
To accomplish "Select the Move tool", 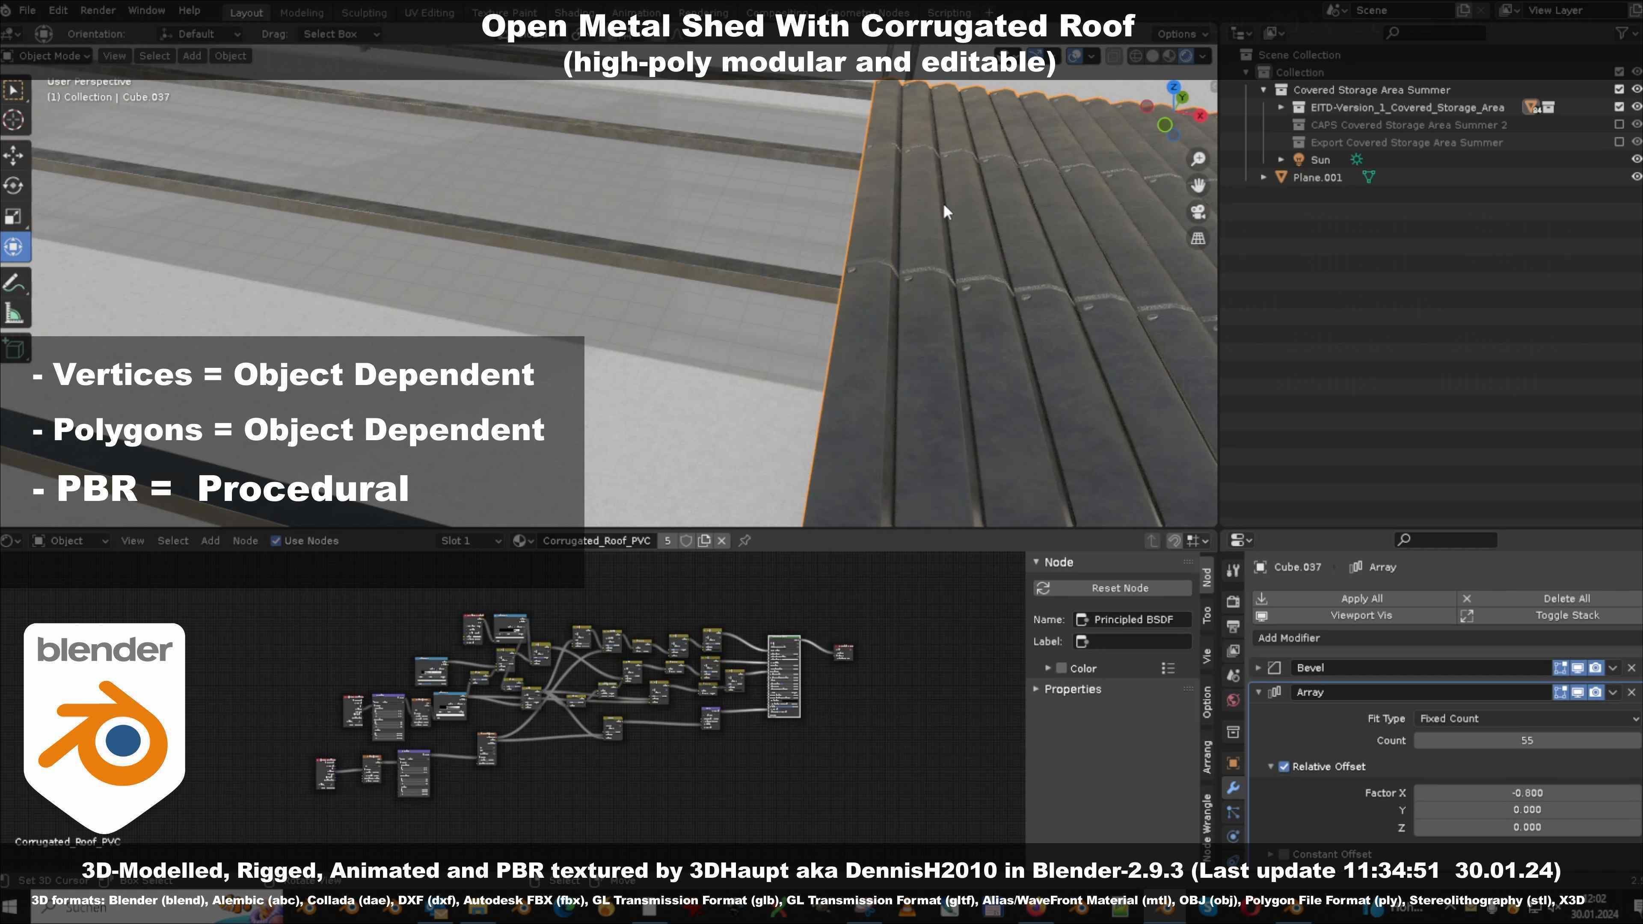I will click(14, 156).
